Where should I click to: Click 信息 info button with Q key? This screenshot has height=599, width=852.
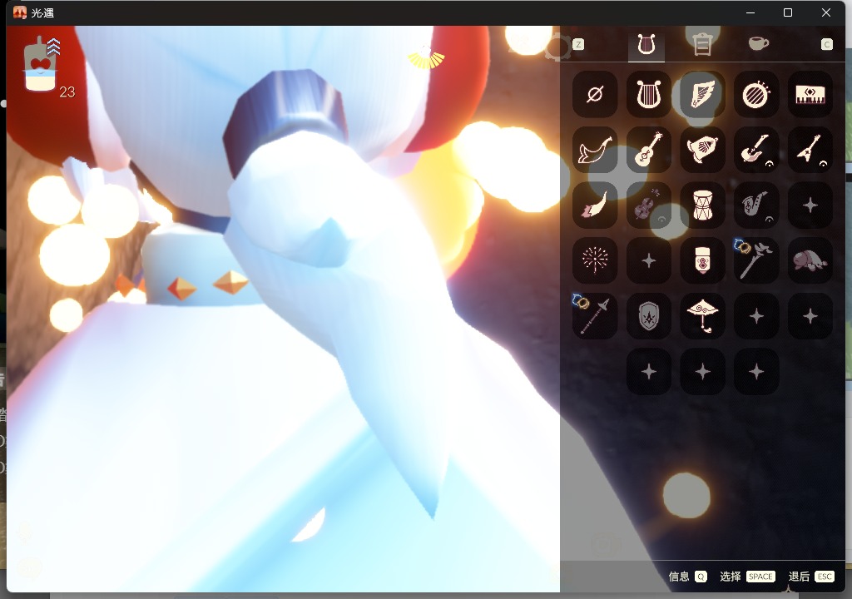(x=687, y=577)
